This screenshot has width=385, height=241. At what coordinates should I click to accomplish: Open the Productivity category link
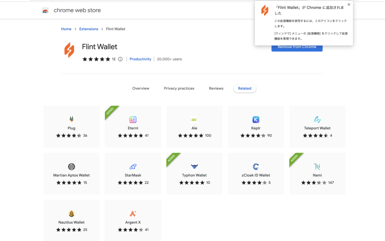[x=141, y=59]
